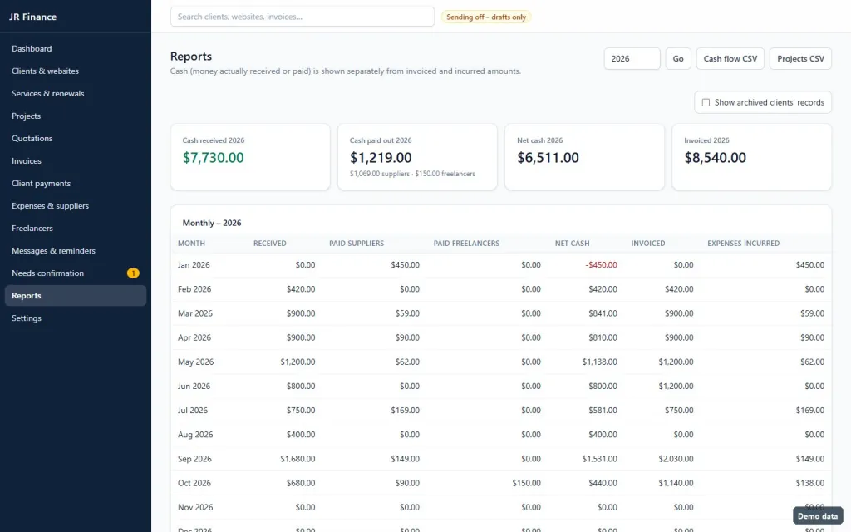Screen dimensions: 851x532
Task: Select the Jan 2026 row label
Action: 194,265
